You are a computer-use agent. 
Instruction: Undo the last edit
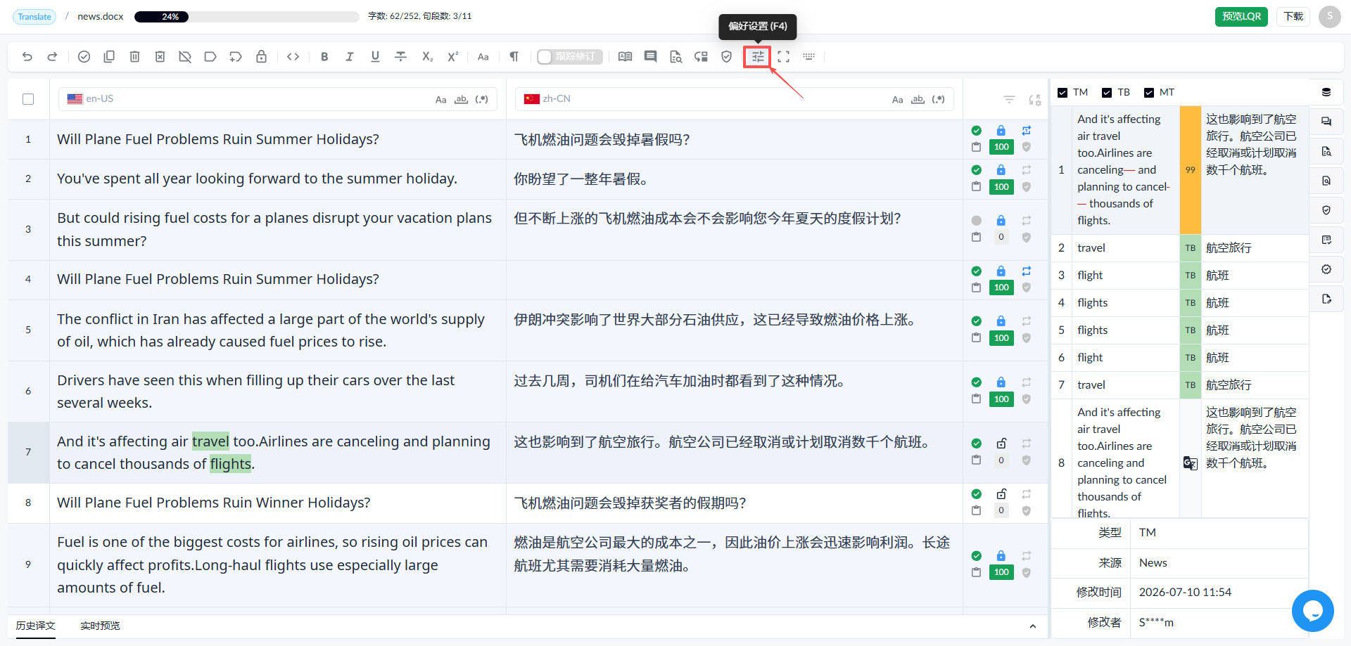point(27,57)
